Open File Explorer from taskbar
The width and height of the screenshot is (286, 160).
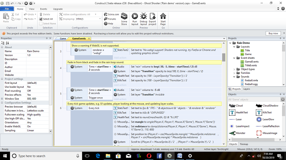108,156
